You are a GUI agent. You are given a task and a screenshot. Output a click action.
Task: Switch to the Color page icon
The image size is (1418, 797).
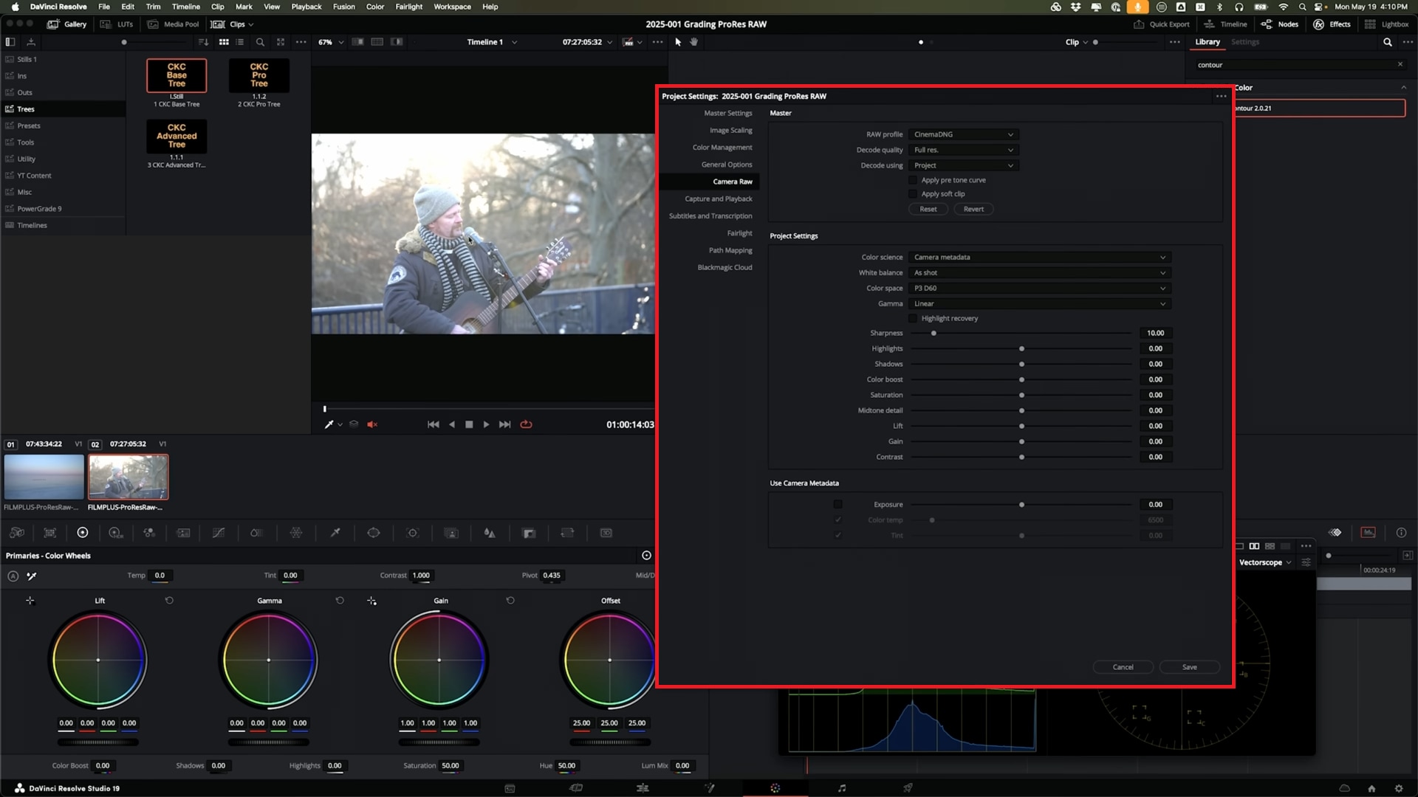tap(775, 788)
